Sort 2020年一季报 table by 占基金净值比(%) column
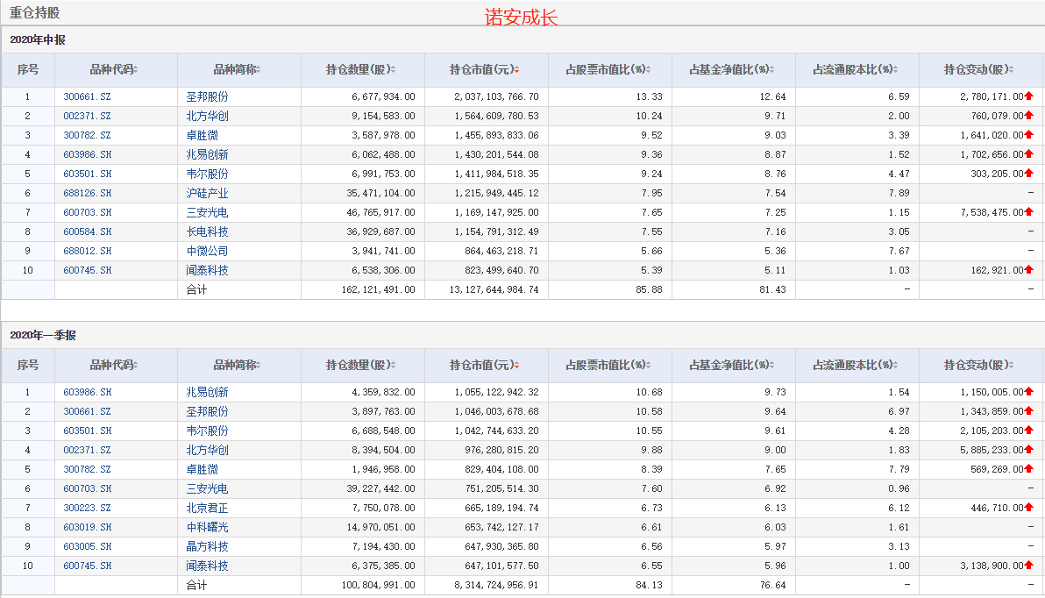The height and width of the screenshot is (598, 1045). point(732,365)
